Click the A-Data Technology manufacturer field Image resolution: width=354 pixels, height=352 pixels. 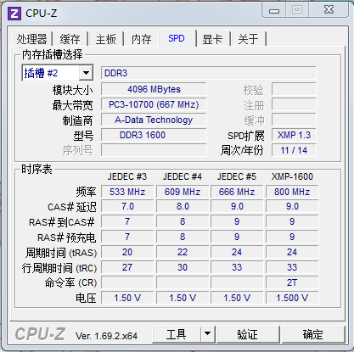pyautogui.click(x=154, y=120)
